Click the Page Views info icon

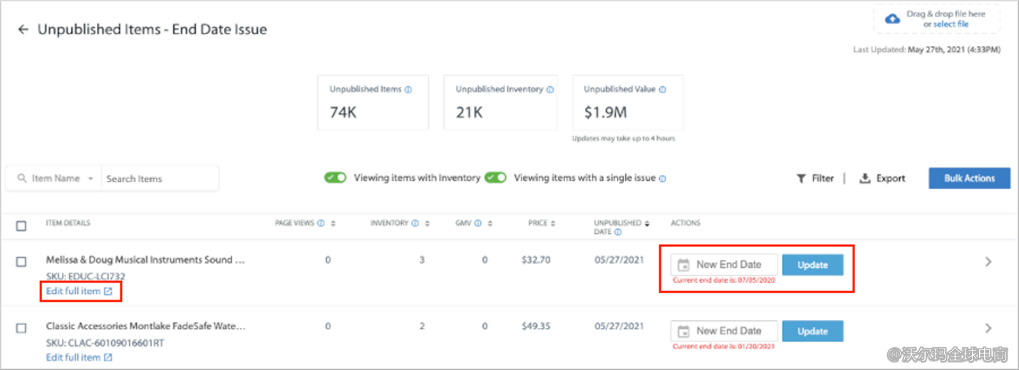[321, 223]
